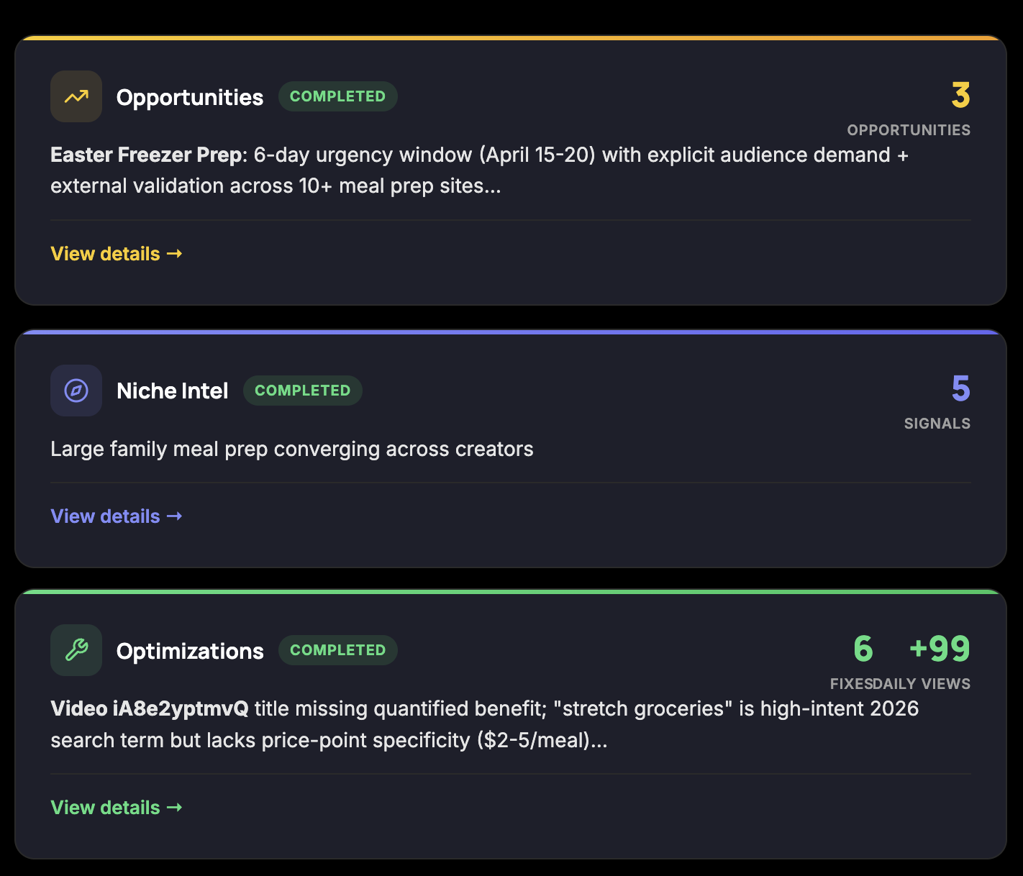
Task: Click the COMPLETED badge on the Optimizations card
Action: (x=337, y=649)
